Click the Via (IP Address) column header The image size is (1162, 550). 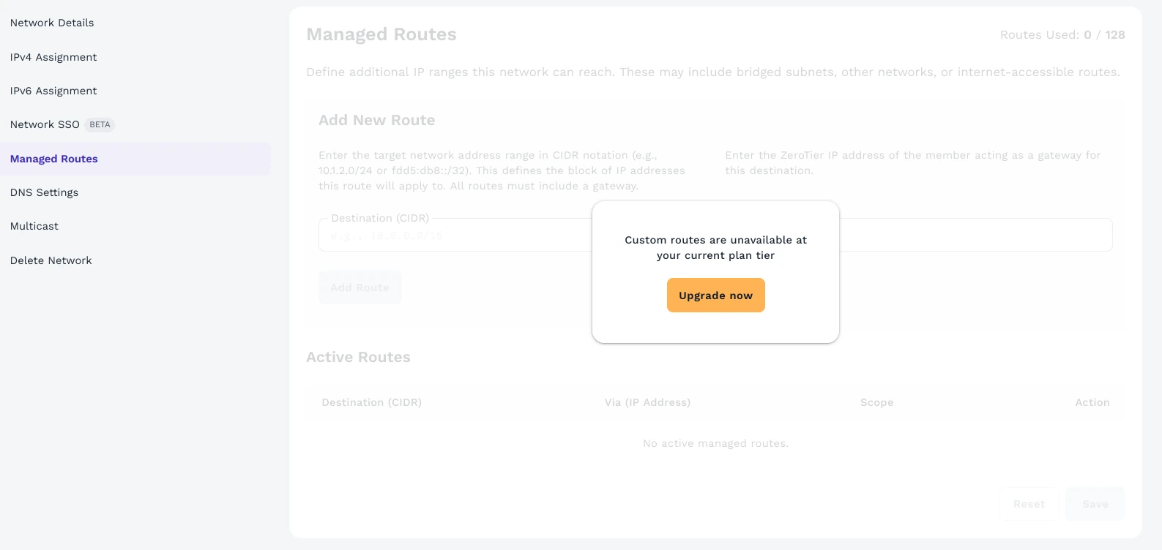point(647,402)
